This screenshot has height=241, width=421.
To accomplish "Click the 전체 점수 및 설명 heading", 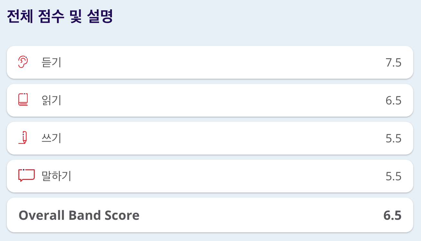I will (60, 17).
